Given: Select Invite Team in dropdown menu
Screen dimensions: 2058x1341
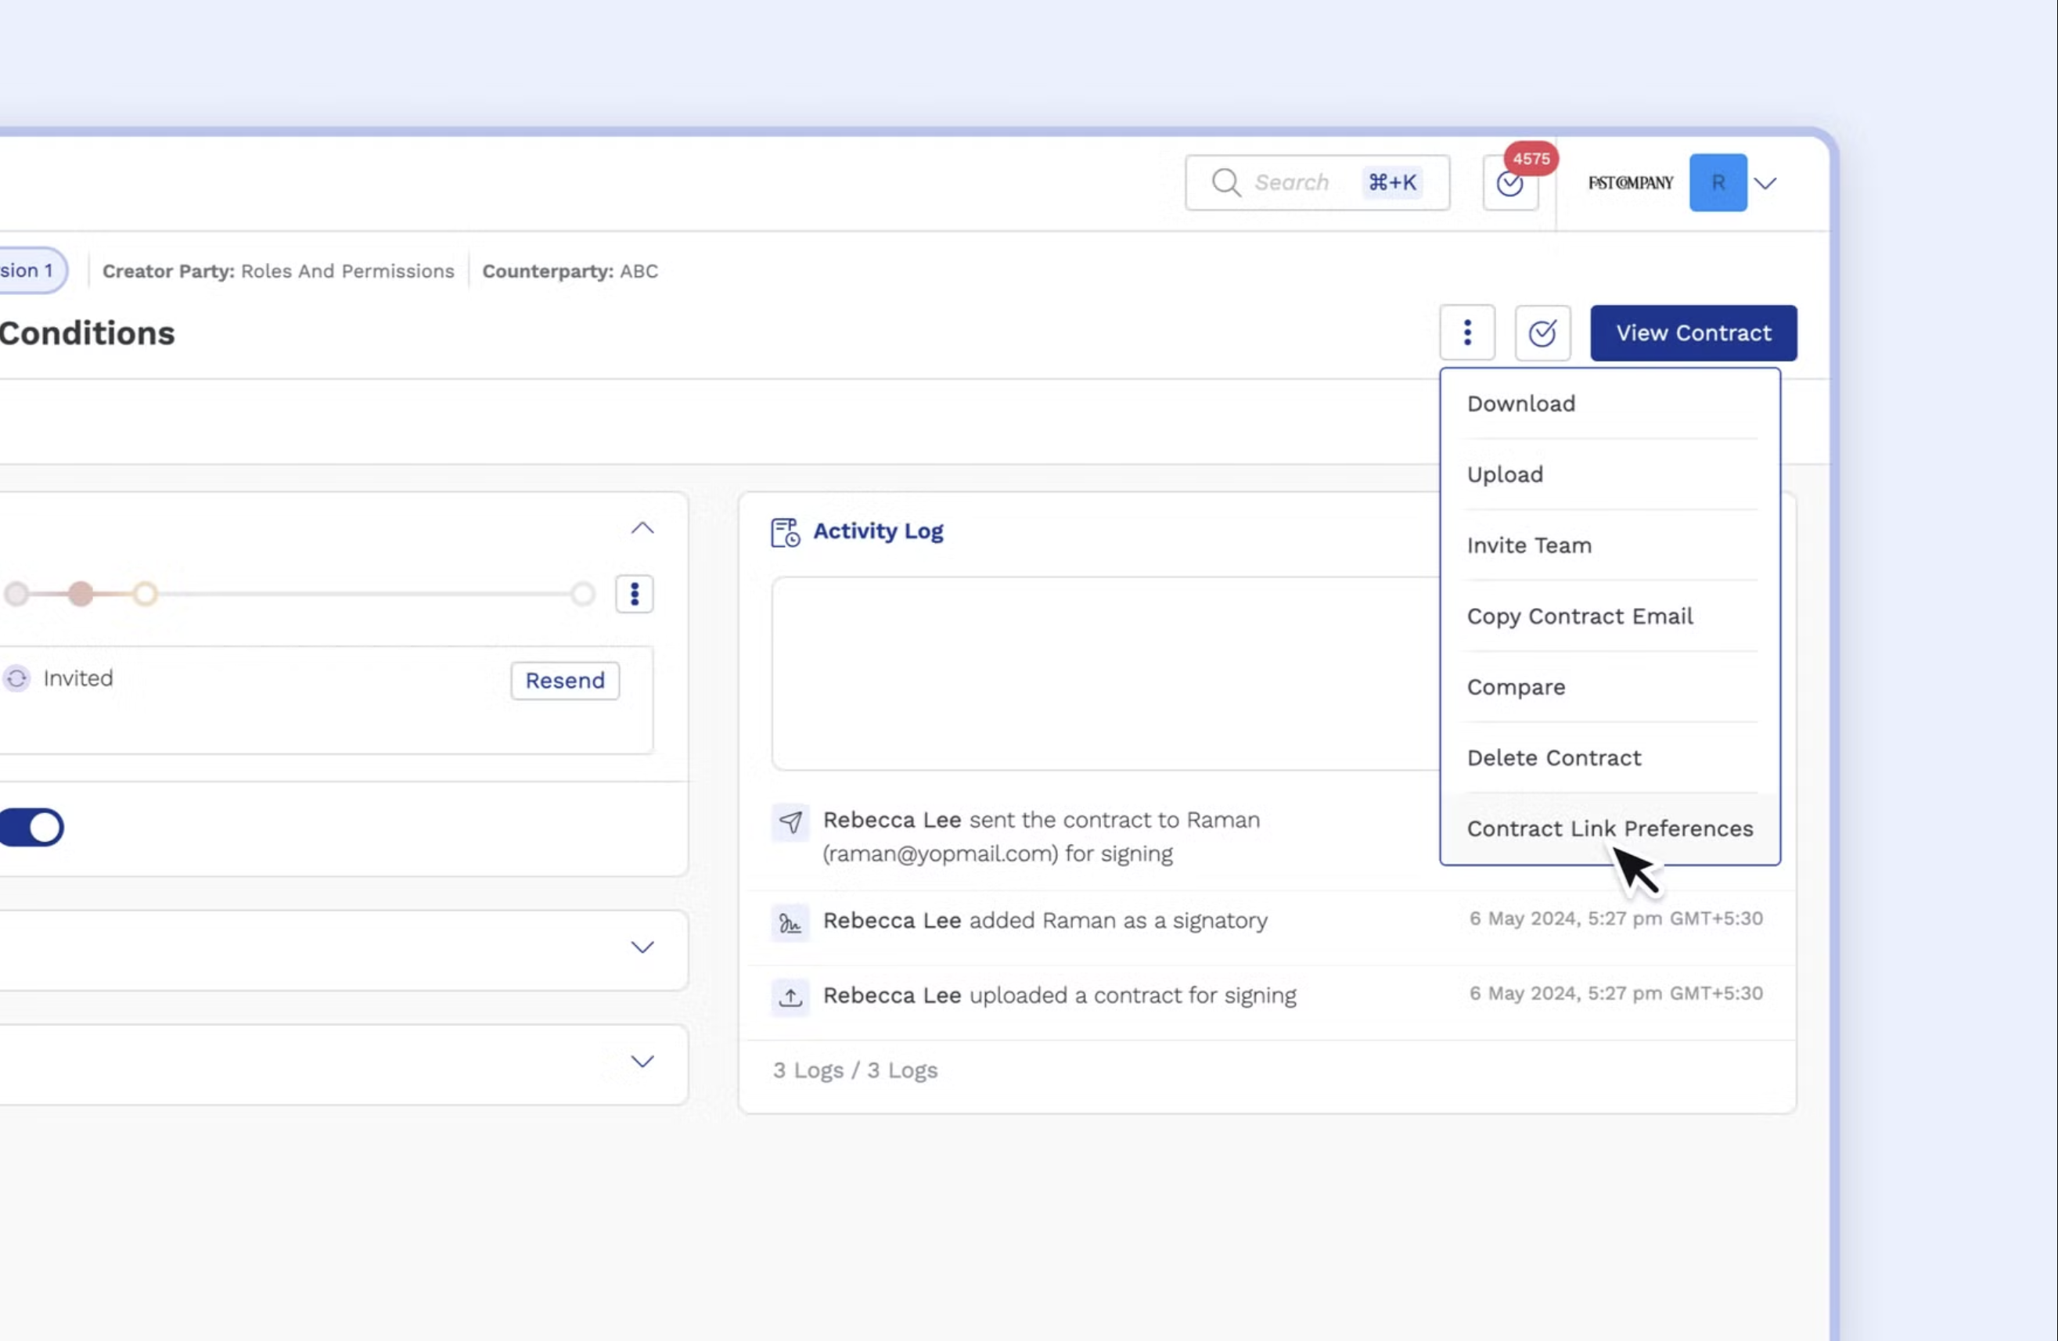Looking at the screenshot, I should coord(1528,545).
